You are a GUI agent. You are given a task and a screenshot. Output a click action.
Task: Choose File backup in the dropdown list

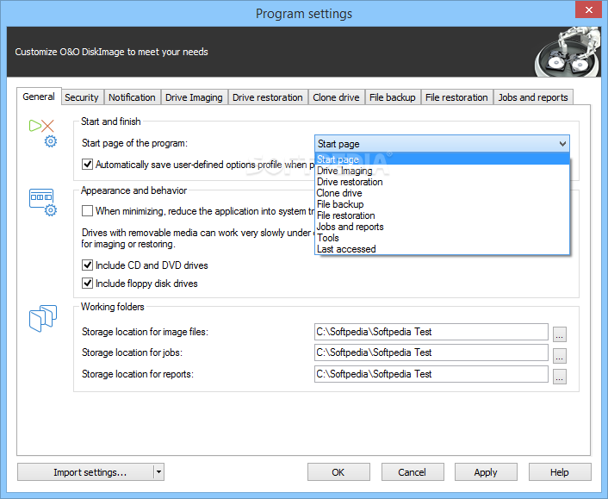[x=442, y=204]
